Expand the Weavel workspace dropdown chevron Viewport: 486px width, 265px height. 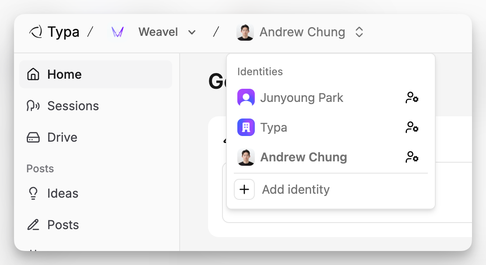(192, 32)
